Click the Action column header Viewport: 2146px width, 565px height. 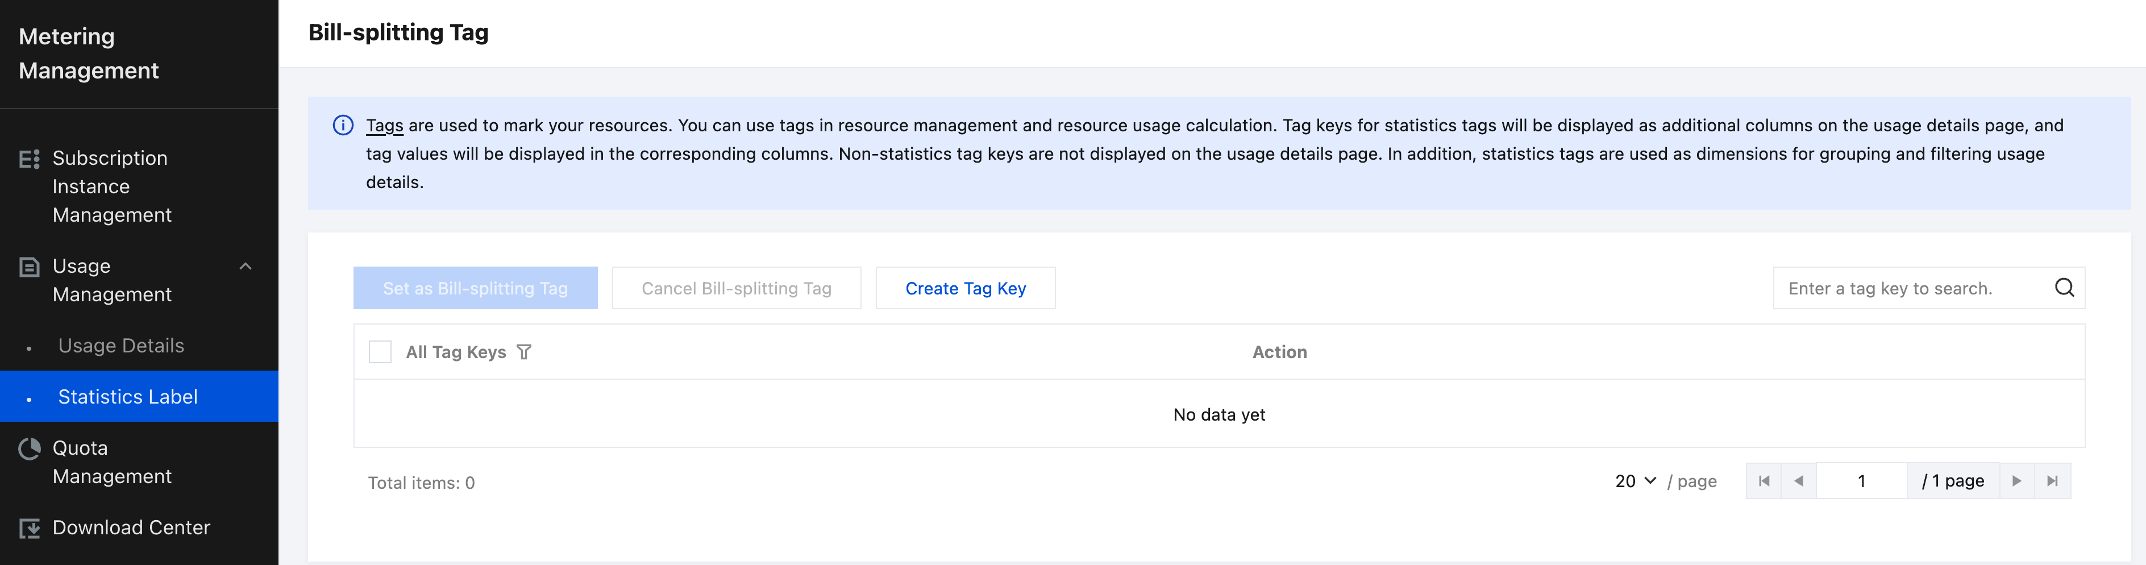coord(1280,352)
